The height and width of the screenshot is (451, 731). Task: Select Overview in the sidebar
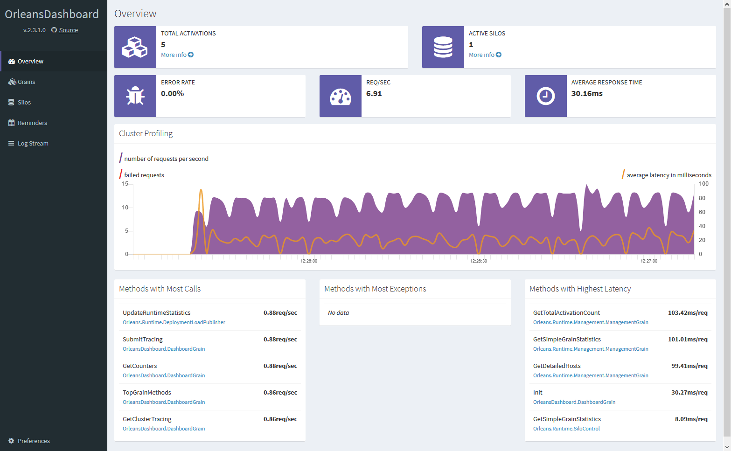click(30, 62)
